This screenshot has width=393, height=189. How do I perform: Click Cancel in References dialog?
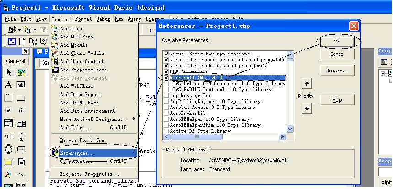[337, 54]
